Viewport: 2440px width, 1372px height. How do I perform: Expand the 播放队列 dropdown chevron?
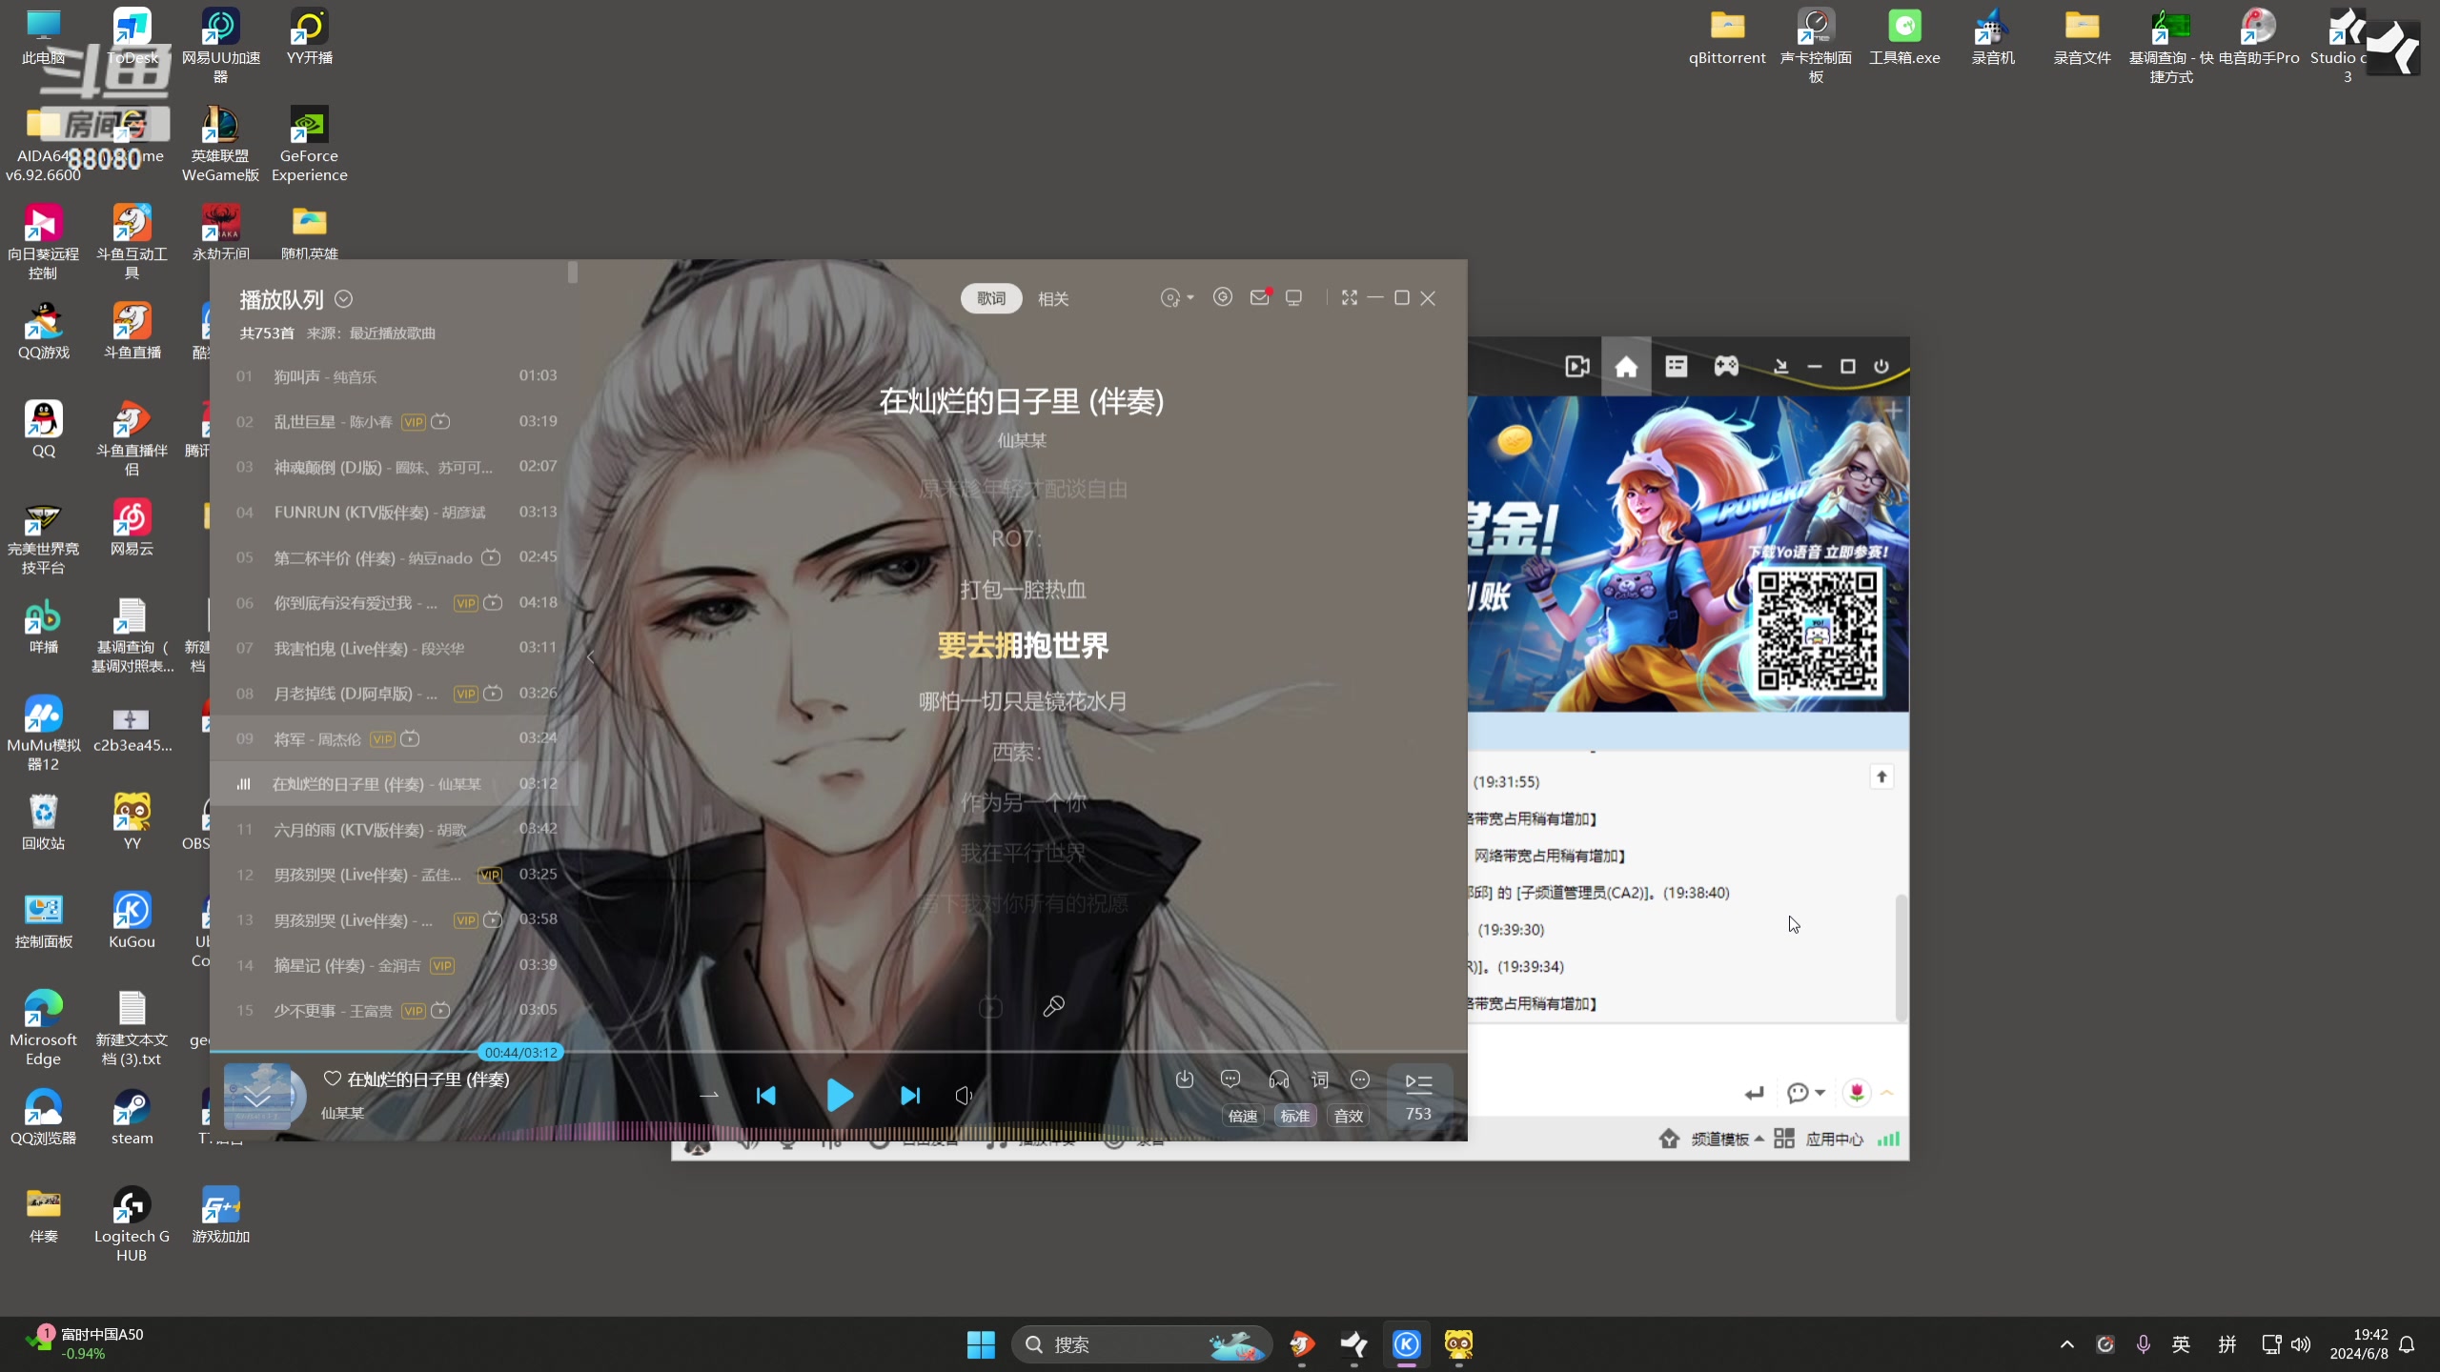[344, 299]
